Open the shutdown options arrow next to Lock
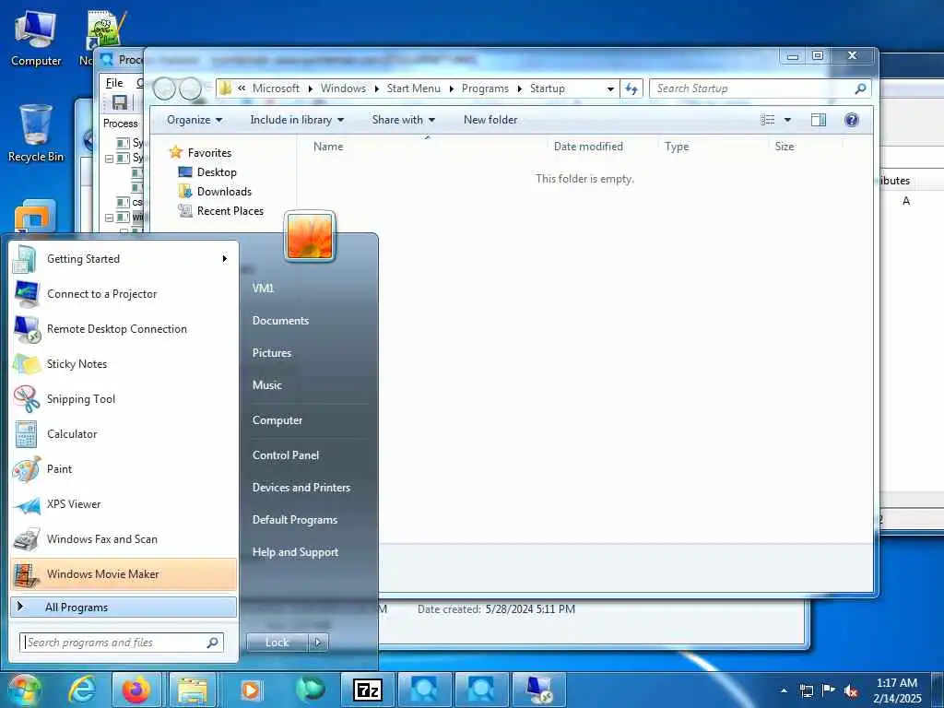This screenshot has height=708, width=944. click(x=318, y=643)
